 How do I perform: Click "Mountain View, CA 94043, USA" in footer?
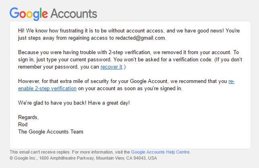(127, 158)
